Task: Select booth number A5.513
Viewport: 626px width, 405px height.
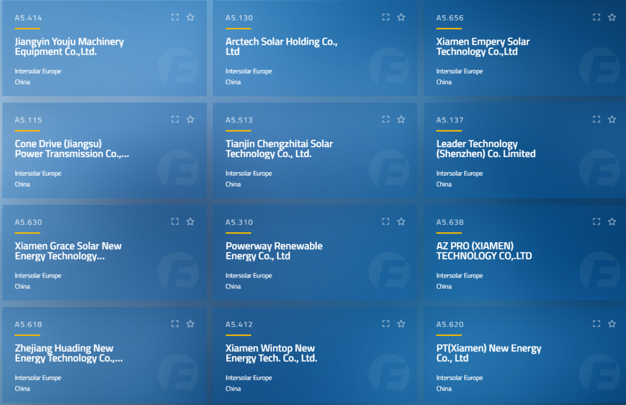Action: (239, 120)
